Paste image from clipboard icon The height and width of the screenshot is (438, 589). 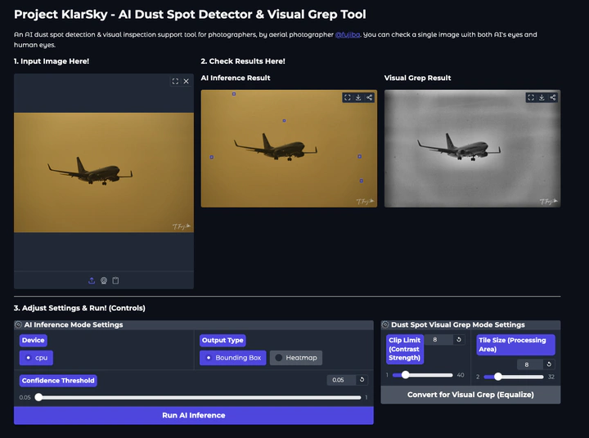(115, 280)
